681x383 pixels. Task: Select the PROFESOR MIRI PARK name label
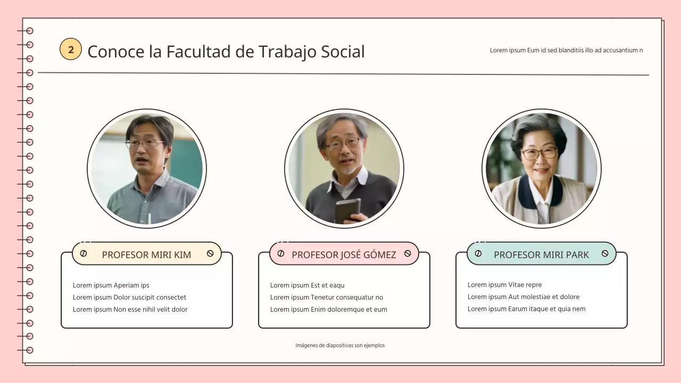541,255
